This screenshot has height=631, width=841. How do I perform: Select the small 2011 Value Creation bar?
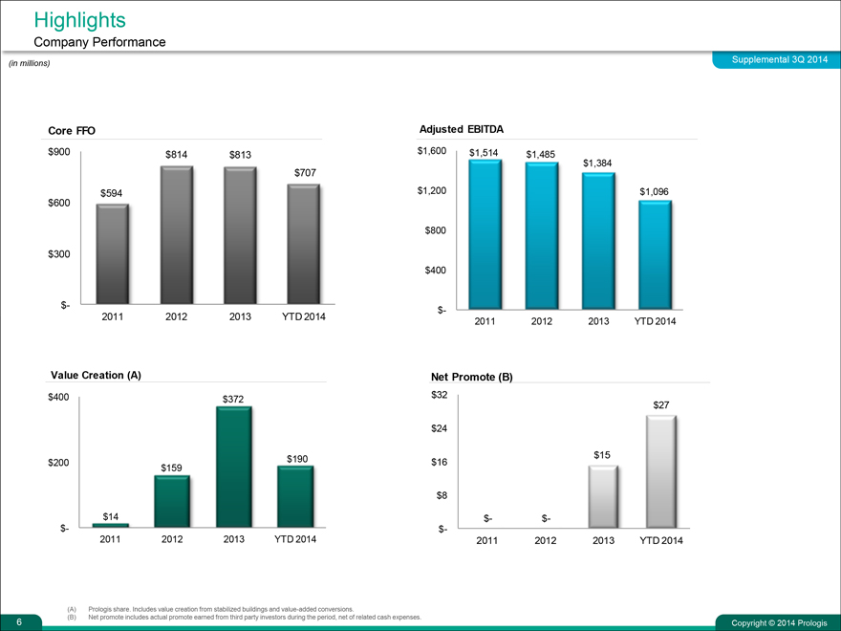pos(111,525)
